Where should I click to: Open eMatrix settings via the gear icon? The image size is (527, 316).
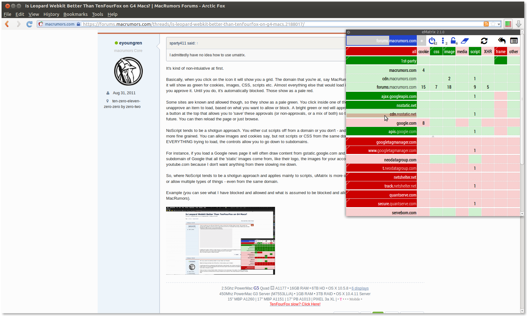coord(348,32)
